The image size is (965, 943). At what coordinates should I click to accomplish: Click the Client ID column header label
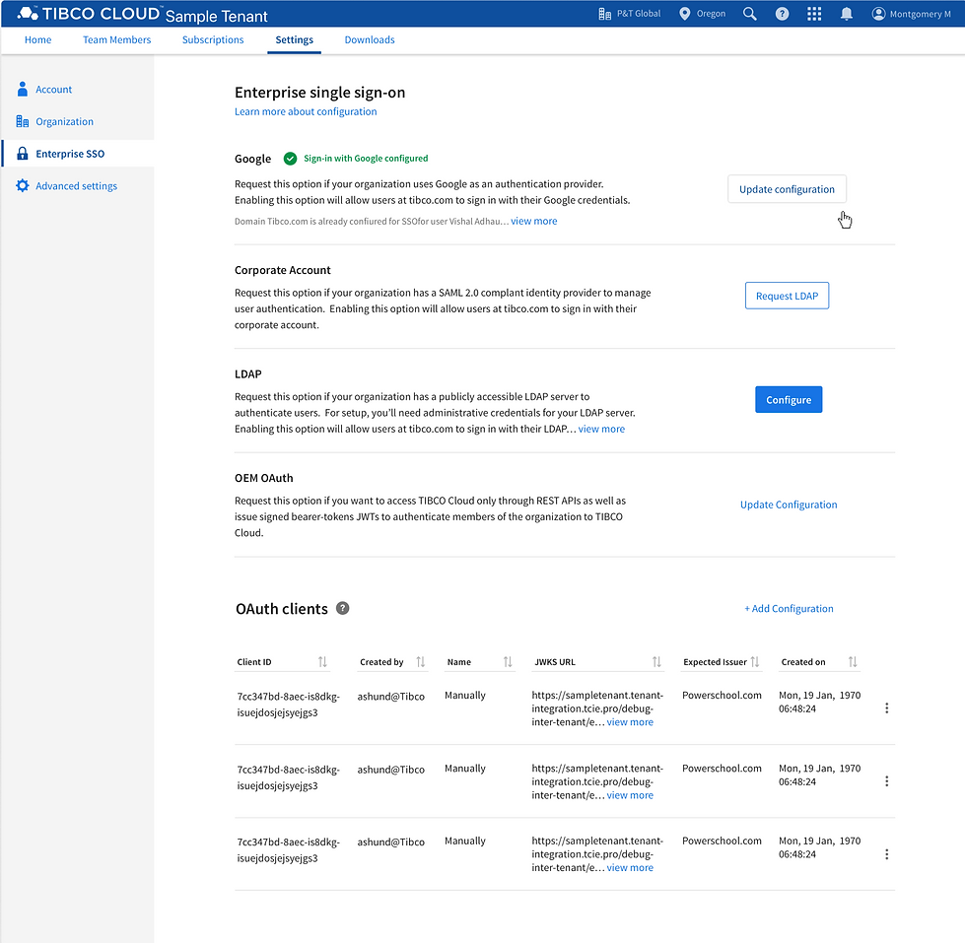(254, 662)
